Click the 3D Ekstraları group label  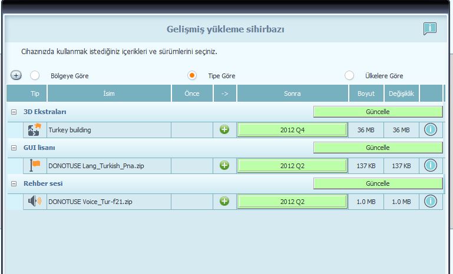(x=45, y=112)
